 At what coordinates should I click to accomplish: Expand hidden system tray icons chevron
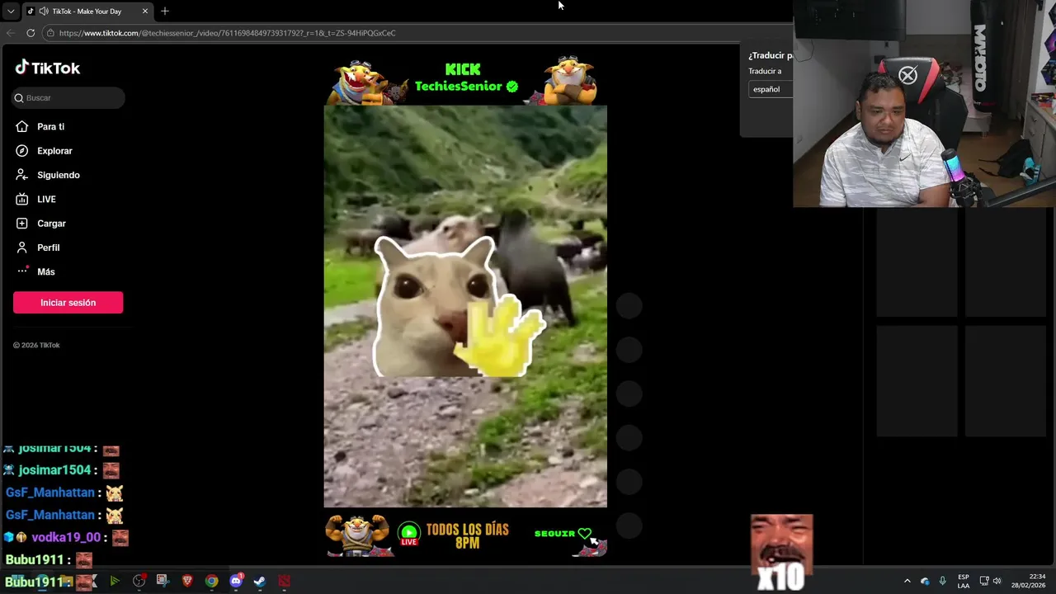(x=907, y=581)
